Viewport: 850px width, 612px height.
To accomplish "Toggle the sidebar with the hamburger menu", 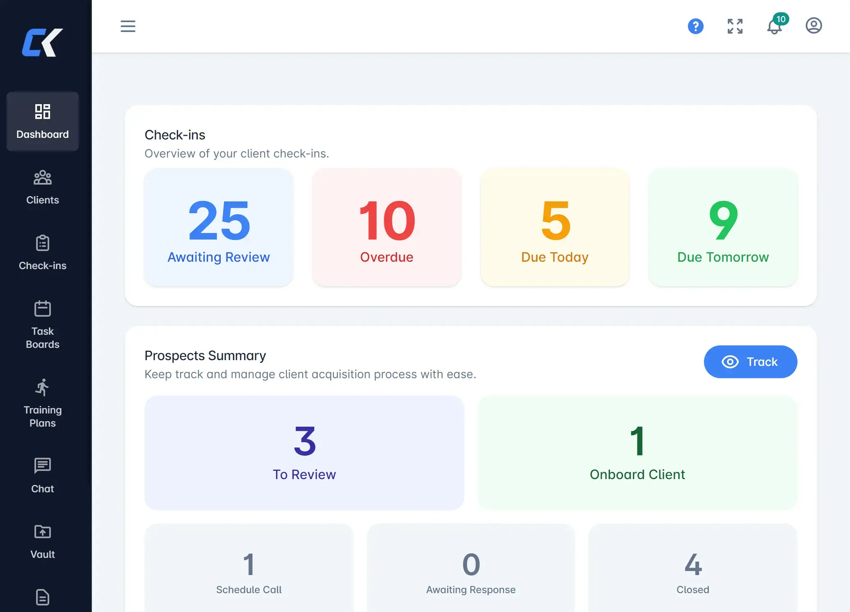I will pyautogui.click(x=128, y=26).
